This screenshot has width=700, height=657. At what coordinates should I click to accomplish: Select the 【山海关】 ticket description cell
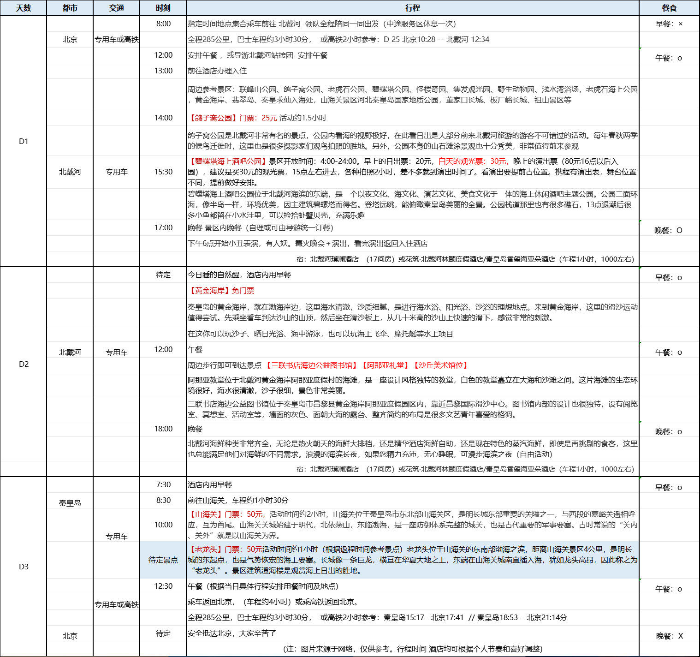(412, 525)
